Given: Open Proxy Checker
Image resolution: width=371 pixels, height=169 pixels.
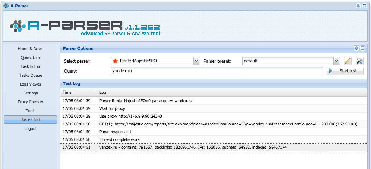Looking at the screenshot, I should (31, 102).
